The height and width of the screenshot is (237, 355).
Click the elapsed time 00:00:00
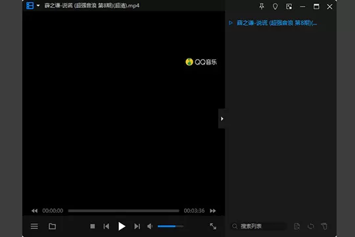pyautogui.click(x=53, y=211)
